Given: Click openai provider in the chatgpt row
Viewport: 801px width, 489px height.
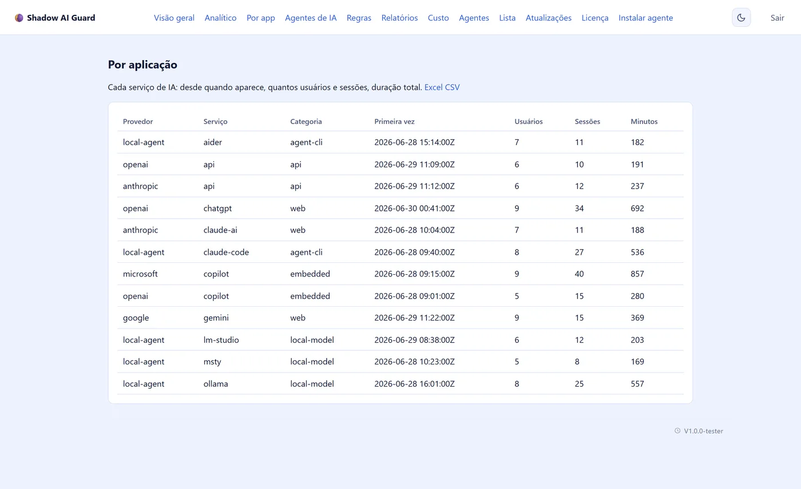Looking at the screenshot, I should pos(136,208).
